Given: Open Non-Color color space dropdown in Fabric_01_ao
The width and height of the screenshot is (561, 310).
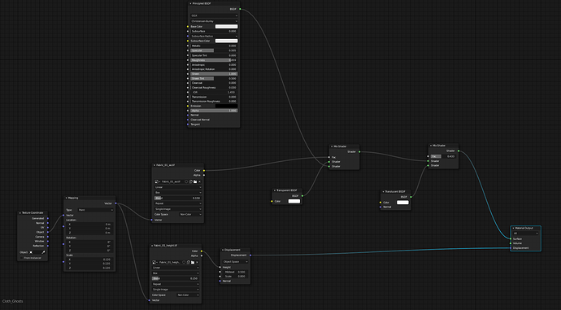Looking at the screenshot, I should 190,215.
